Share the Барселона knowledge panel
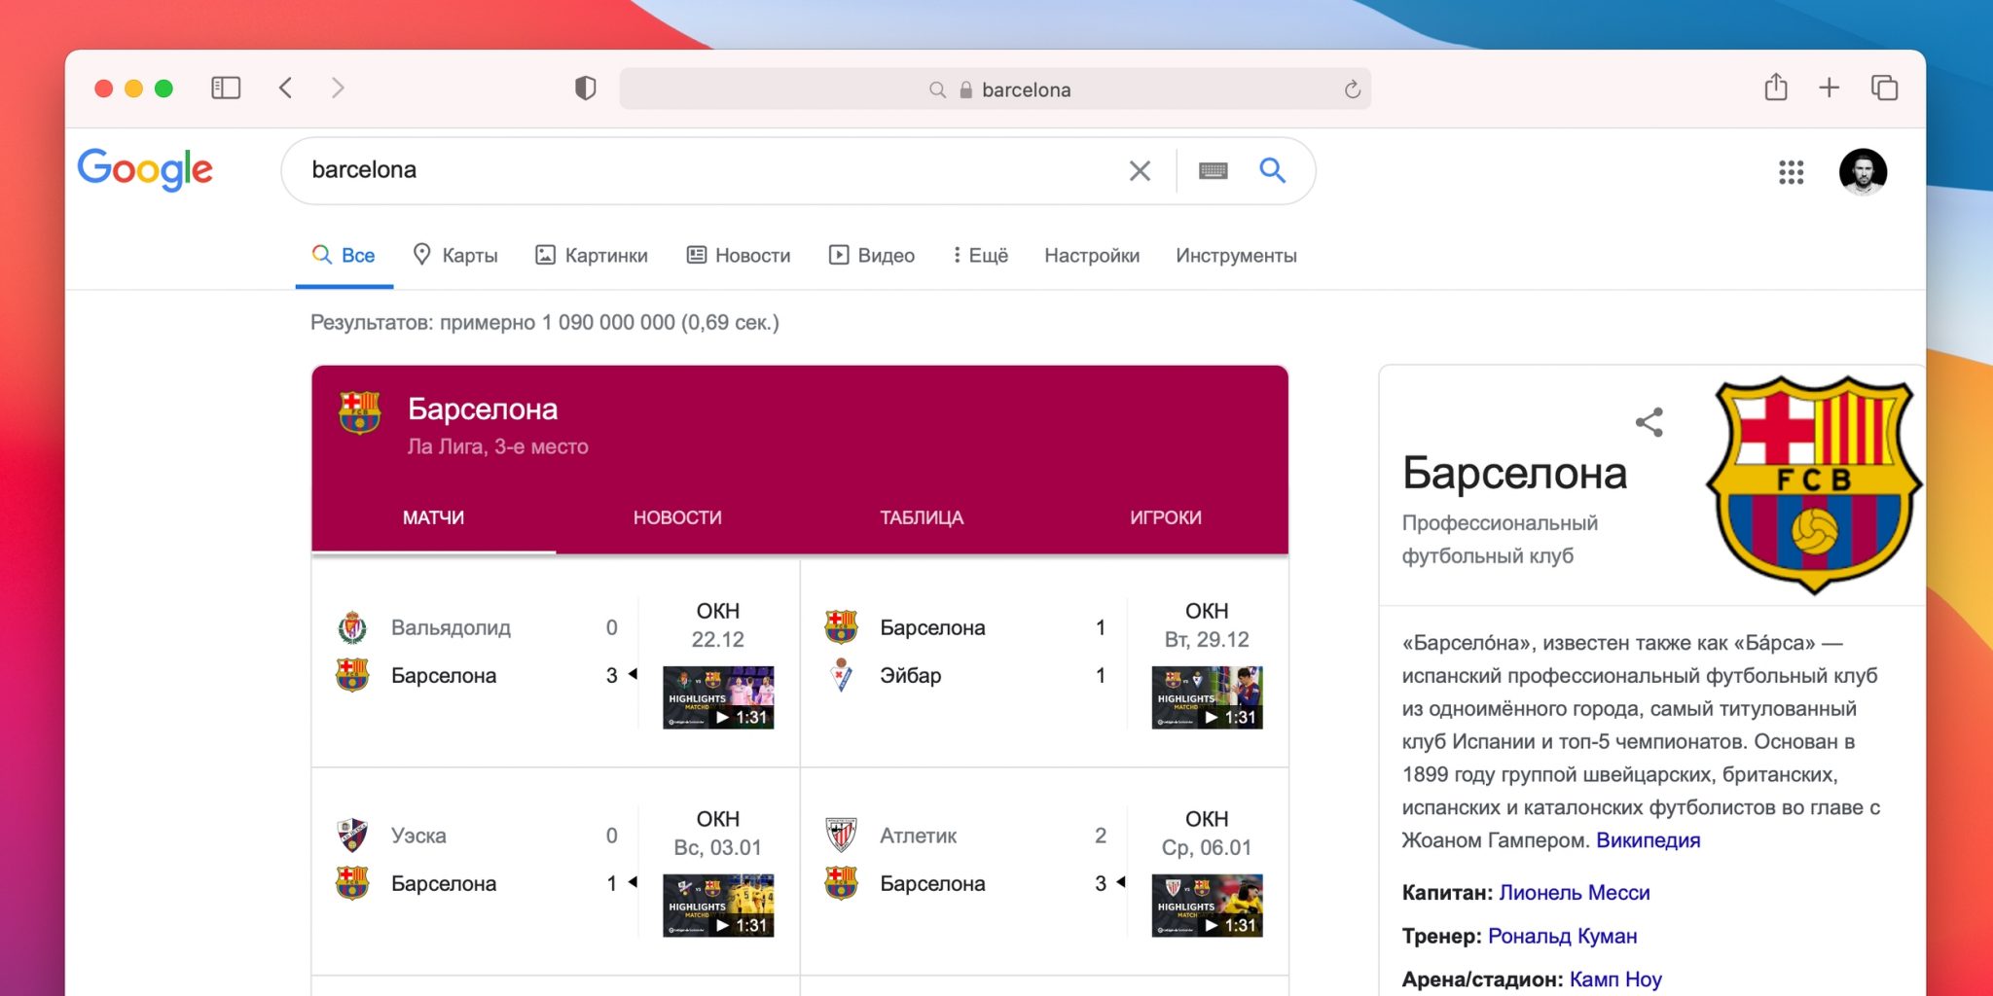Image resolution: width=1993 pixels, height=996 pixels. coord(1649,422)
